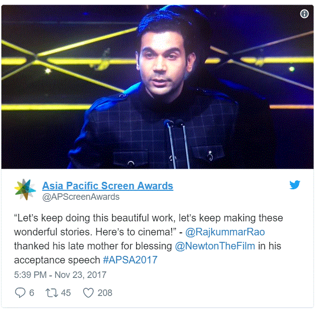The height and width of the screenshot is (312, 319).
Task: Click the reply count 6
Action: pos(32,293)
